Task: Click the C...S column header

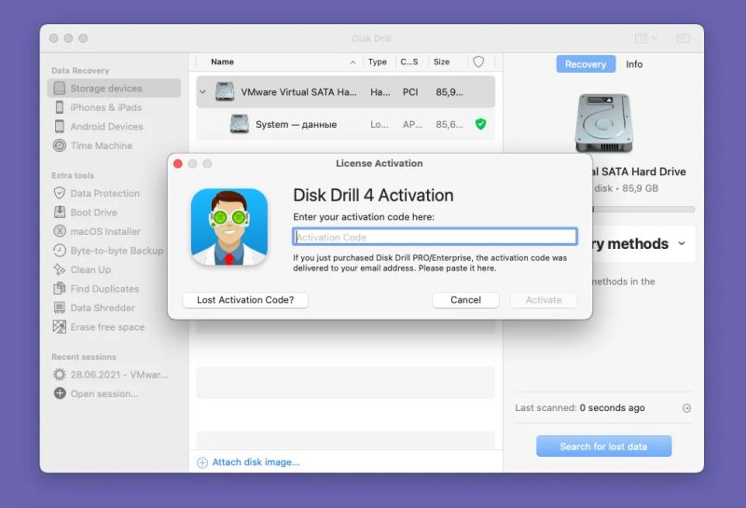Action: [x=409, y=62]
